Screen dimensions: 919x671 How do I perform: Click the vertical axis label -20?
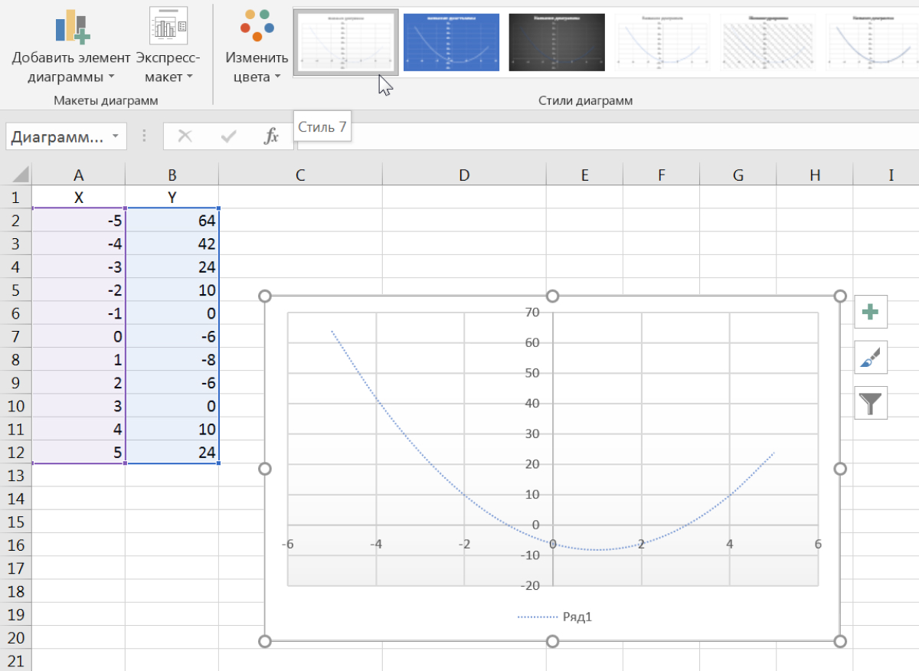click(x=528, y=585)
